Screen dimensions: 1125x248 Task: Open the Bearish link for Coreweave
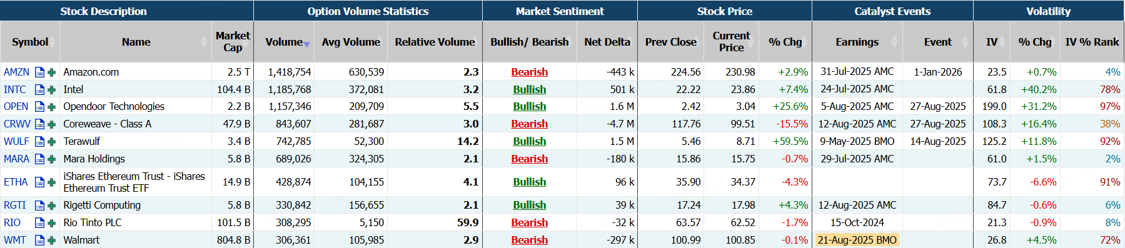tap(529, 124)
